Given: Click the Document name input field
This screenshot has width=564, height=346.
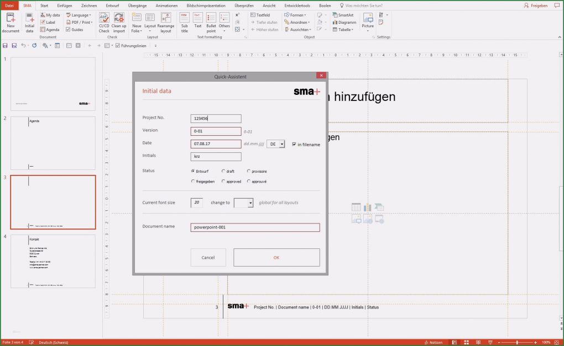Looking at the screenshot, I should tap(255, 227).
